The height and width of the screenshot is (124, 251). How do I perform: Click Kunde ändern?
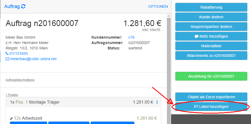click(x=211, y=17)
